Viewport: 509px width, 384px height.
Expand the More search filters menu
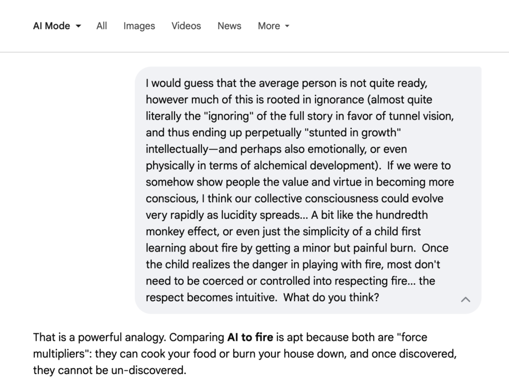coord(273,26)
